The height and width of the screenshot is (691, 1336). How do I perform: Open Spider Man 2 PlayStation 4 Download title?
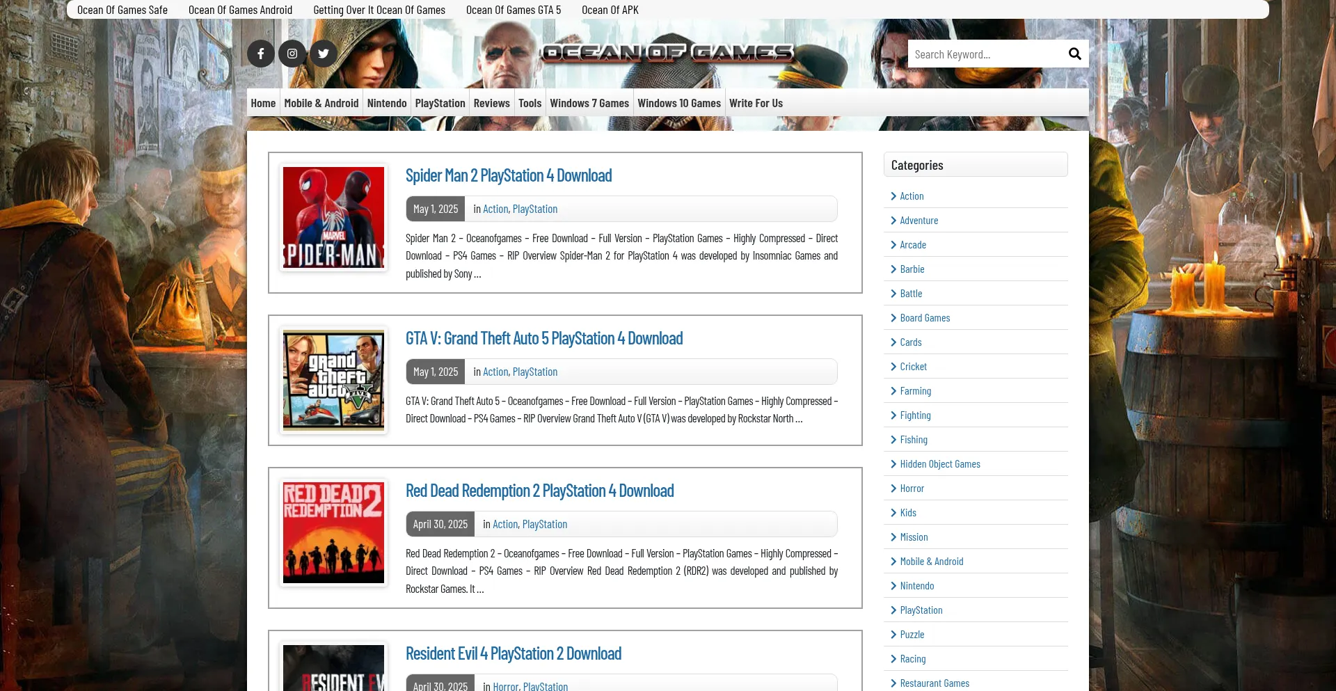pos(509,175)
